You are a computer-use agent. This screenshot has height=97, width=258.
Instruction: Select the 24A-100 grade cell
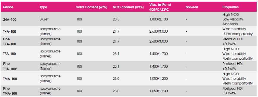(x=10, y=19)
